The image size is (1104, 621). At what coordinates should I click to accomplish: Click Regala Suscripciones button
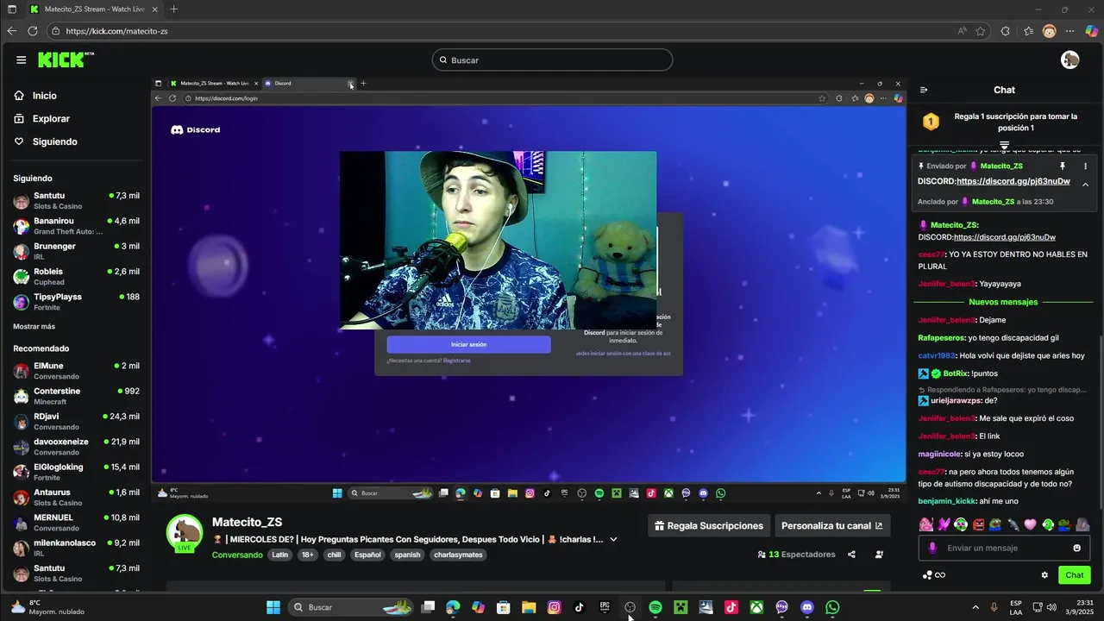pyautogui.click(x=708, y=525)
